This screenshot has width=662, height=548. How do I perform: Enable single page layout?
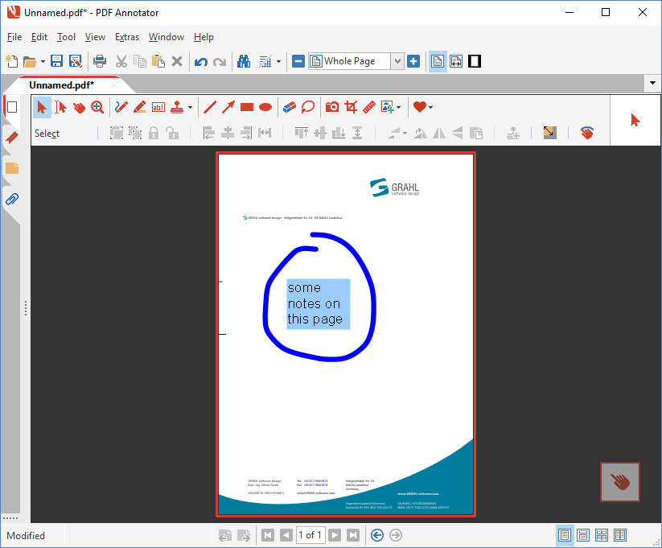[x=565, y=535]
